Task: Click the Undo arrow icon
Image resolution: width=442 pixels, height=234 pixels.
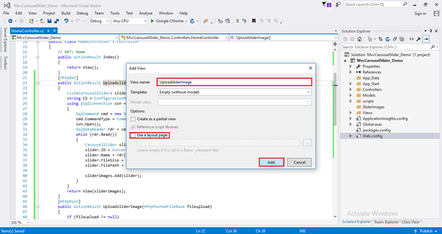Action: (x=66, y=21)
